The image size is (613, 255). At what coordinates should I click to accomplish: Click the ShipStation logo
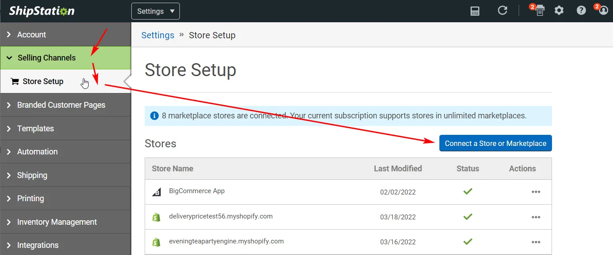point(42,11)
